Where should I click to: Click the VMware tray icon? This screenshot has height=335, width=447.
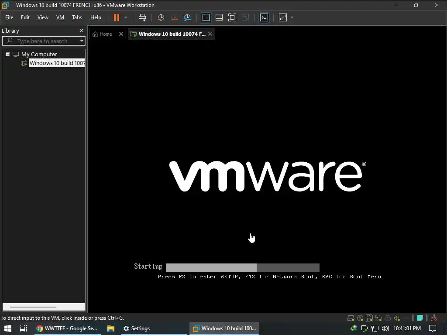pyautogui.click(x=364, y=328)
